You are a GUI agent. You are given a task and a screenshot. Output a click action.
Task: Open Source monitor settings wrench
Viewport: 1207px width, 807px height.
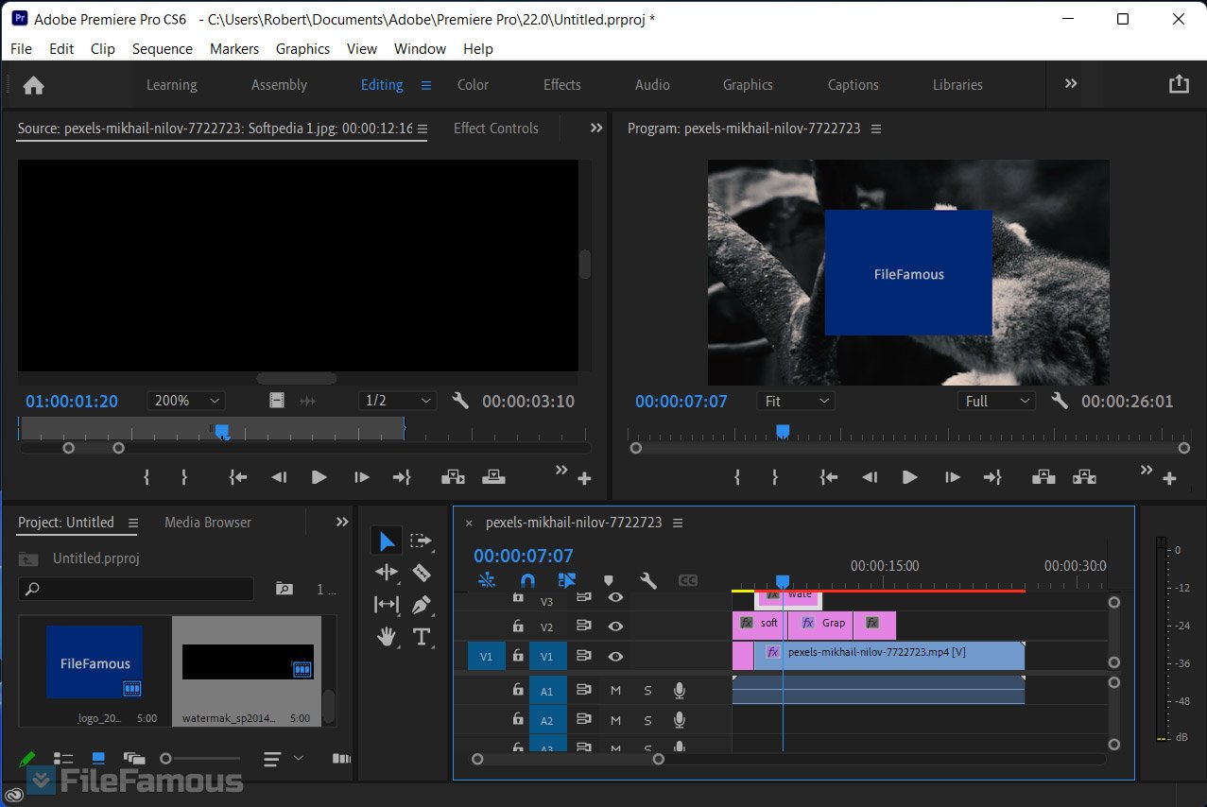point(460,401)
